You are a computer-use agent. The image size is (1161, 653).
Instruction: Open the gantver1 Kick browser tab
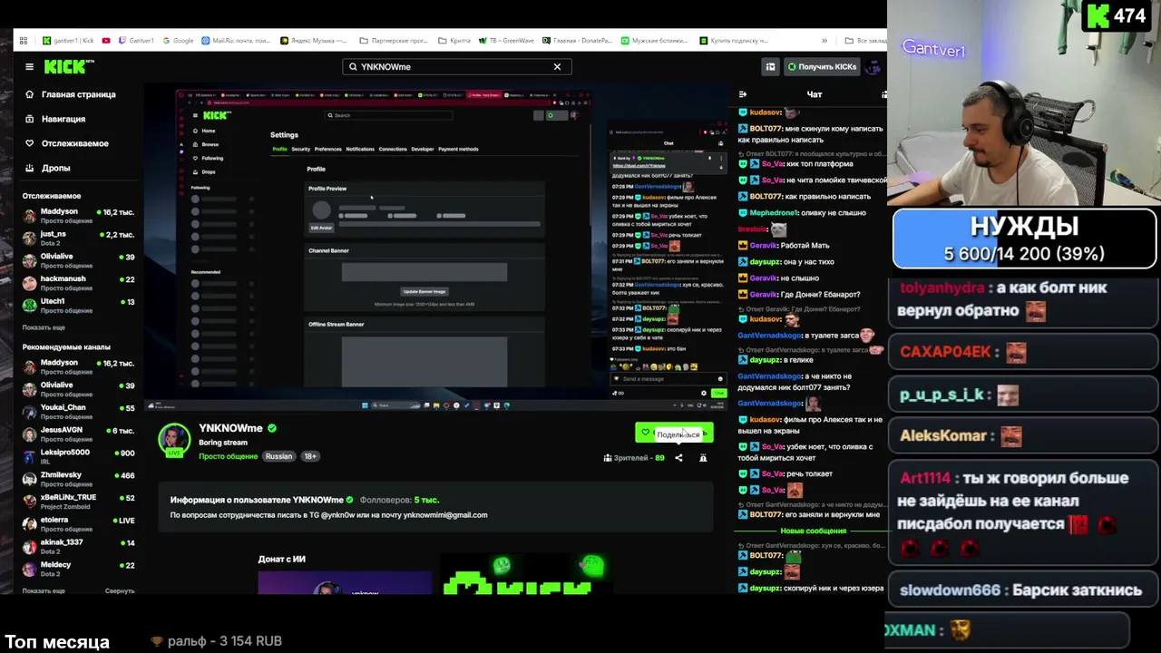pyautogui.click(x=69, y=41)
